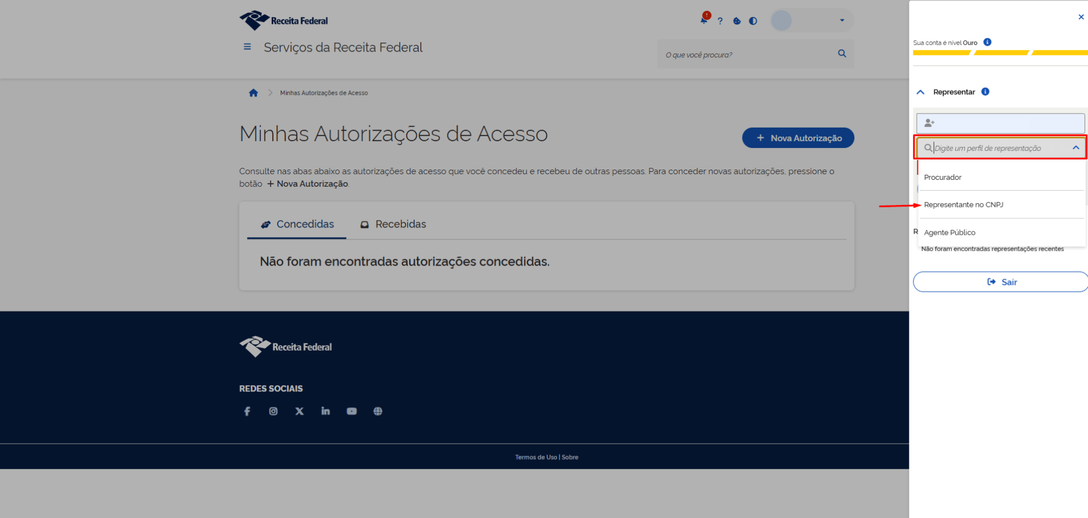The image size is (1088, 518).
Task: Open the hamburger menu beside Serviços da Receita Federal
Action: coord(247,47)
